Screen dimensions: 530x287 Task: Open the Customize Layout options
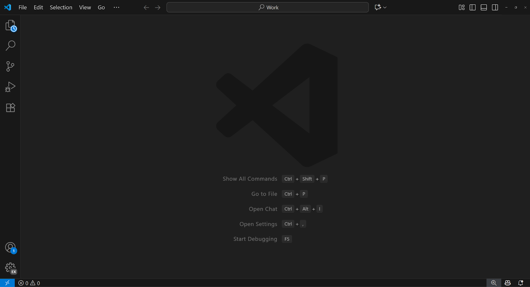461,7
